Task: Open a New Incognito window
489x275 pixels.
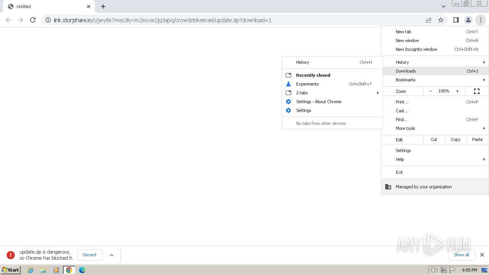Action: (x=435, y=49)
